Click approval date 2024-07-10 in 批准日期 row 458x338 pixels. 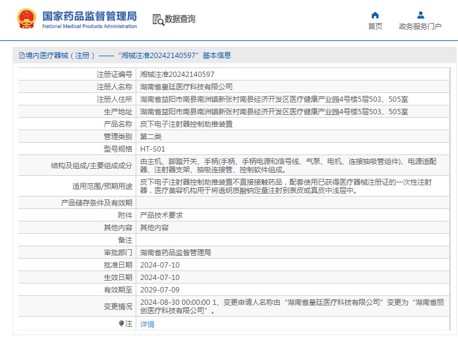(160, 265)
